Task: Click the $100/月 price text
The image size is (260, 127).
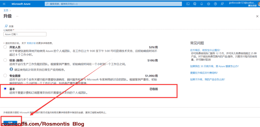Action: tap(153, 60)
